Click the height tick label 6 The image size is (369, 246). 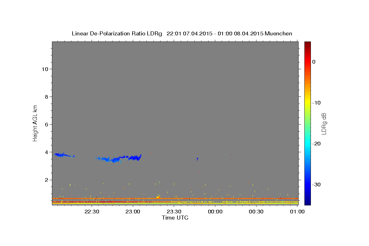(47, 124)
